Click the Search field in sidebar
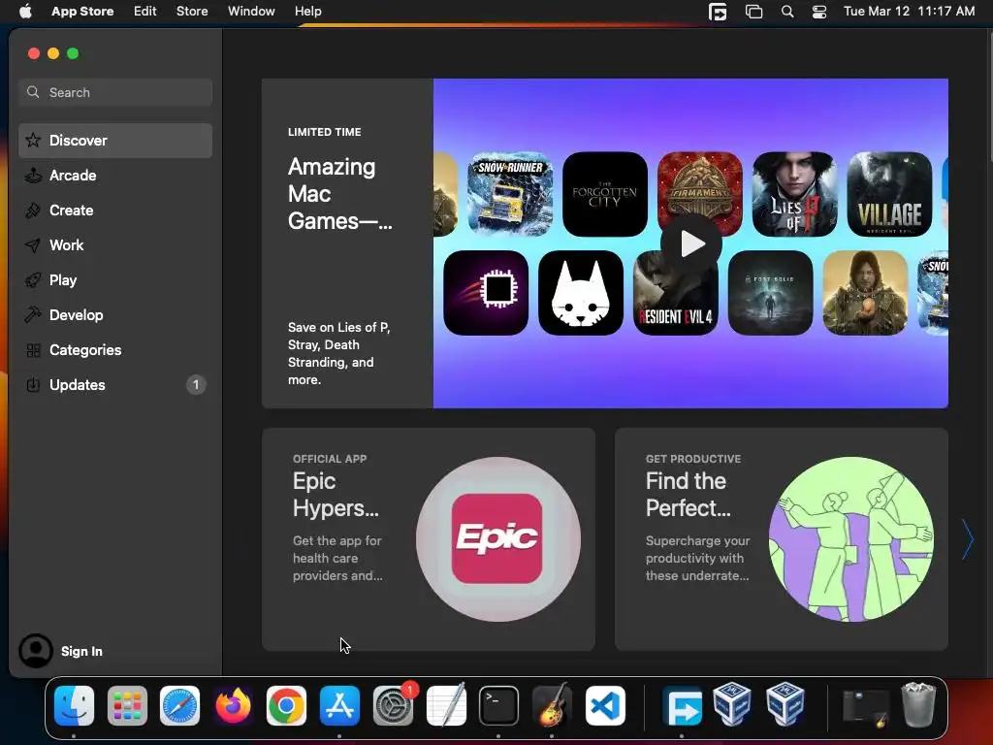 115,92
